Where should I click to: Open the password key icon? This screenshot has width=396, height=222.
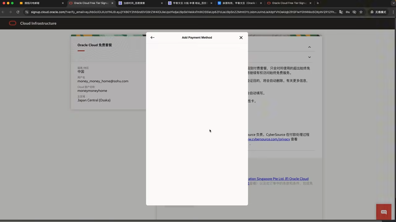(348, 12)
